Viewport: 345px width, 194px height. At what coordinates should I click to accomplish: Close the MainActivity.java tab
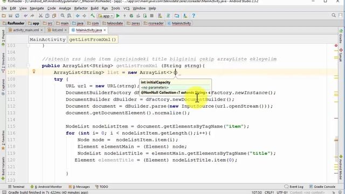point(105,30)
